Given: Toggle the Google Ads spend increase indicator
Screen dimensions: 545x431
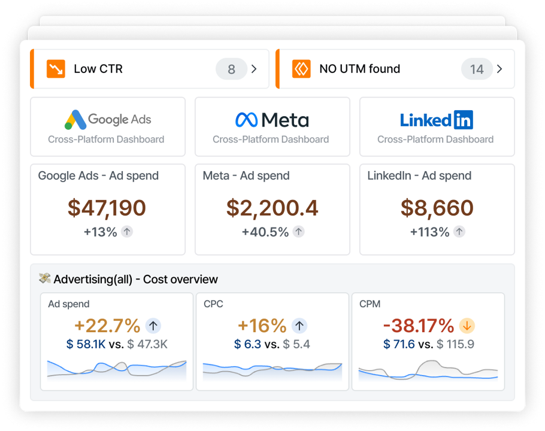Looking at the screenshot, I should click(128, 232).
